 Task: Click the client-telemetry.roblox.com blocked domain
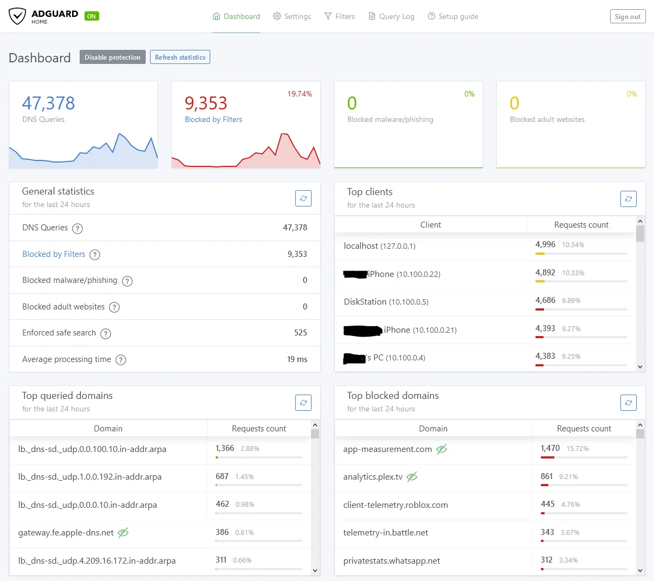pos(396,505)
